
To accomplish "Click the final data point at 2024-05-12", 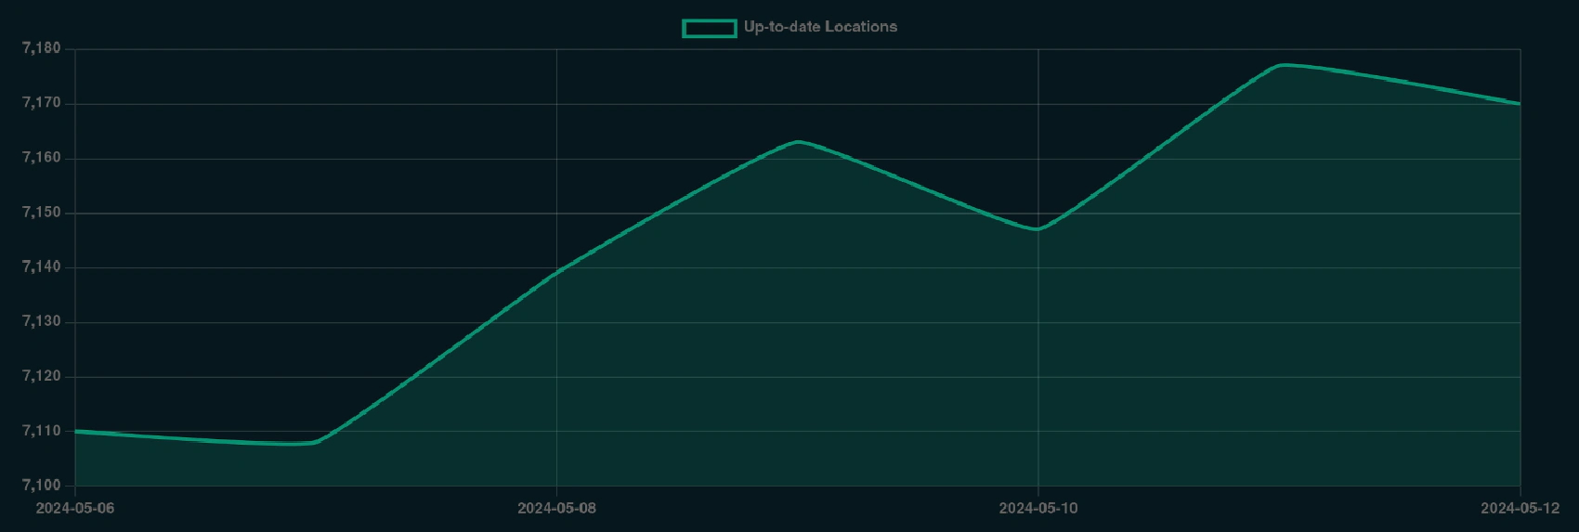I will click(x=1520, y=104).
